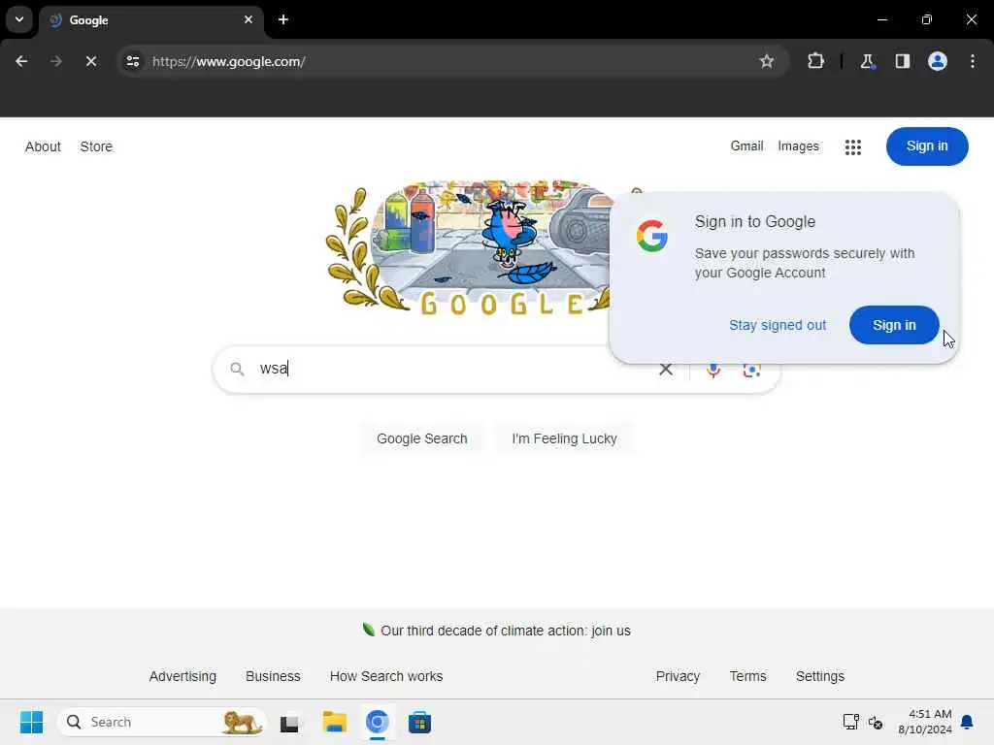Open site information icon in address bar
994x745 pixels.
[x=133, y=61]
